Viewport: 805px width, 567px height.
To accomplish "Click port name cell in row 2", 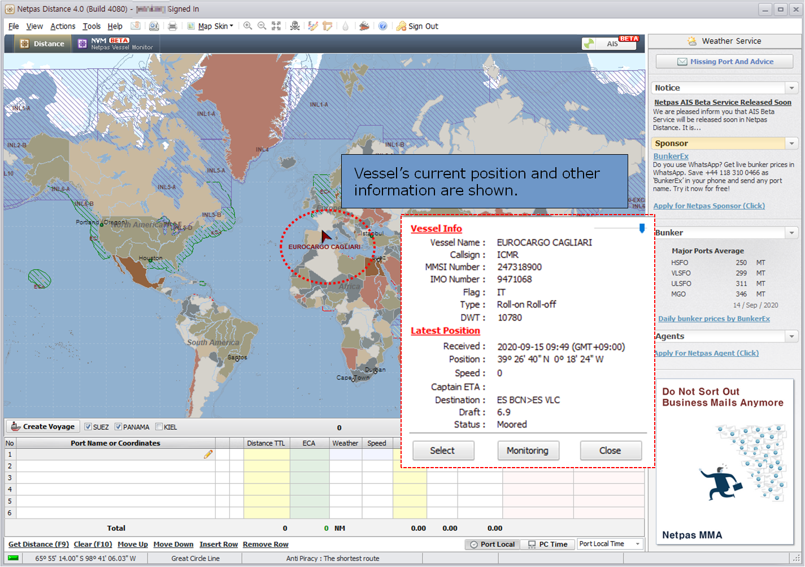I will (x=115, y=466).
